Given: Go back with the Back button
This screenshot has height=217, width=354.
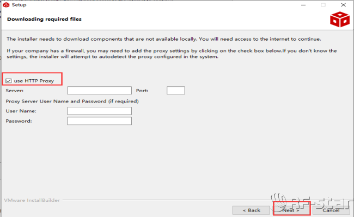Looking at the screenshot, I should tap(251, 210).
